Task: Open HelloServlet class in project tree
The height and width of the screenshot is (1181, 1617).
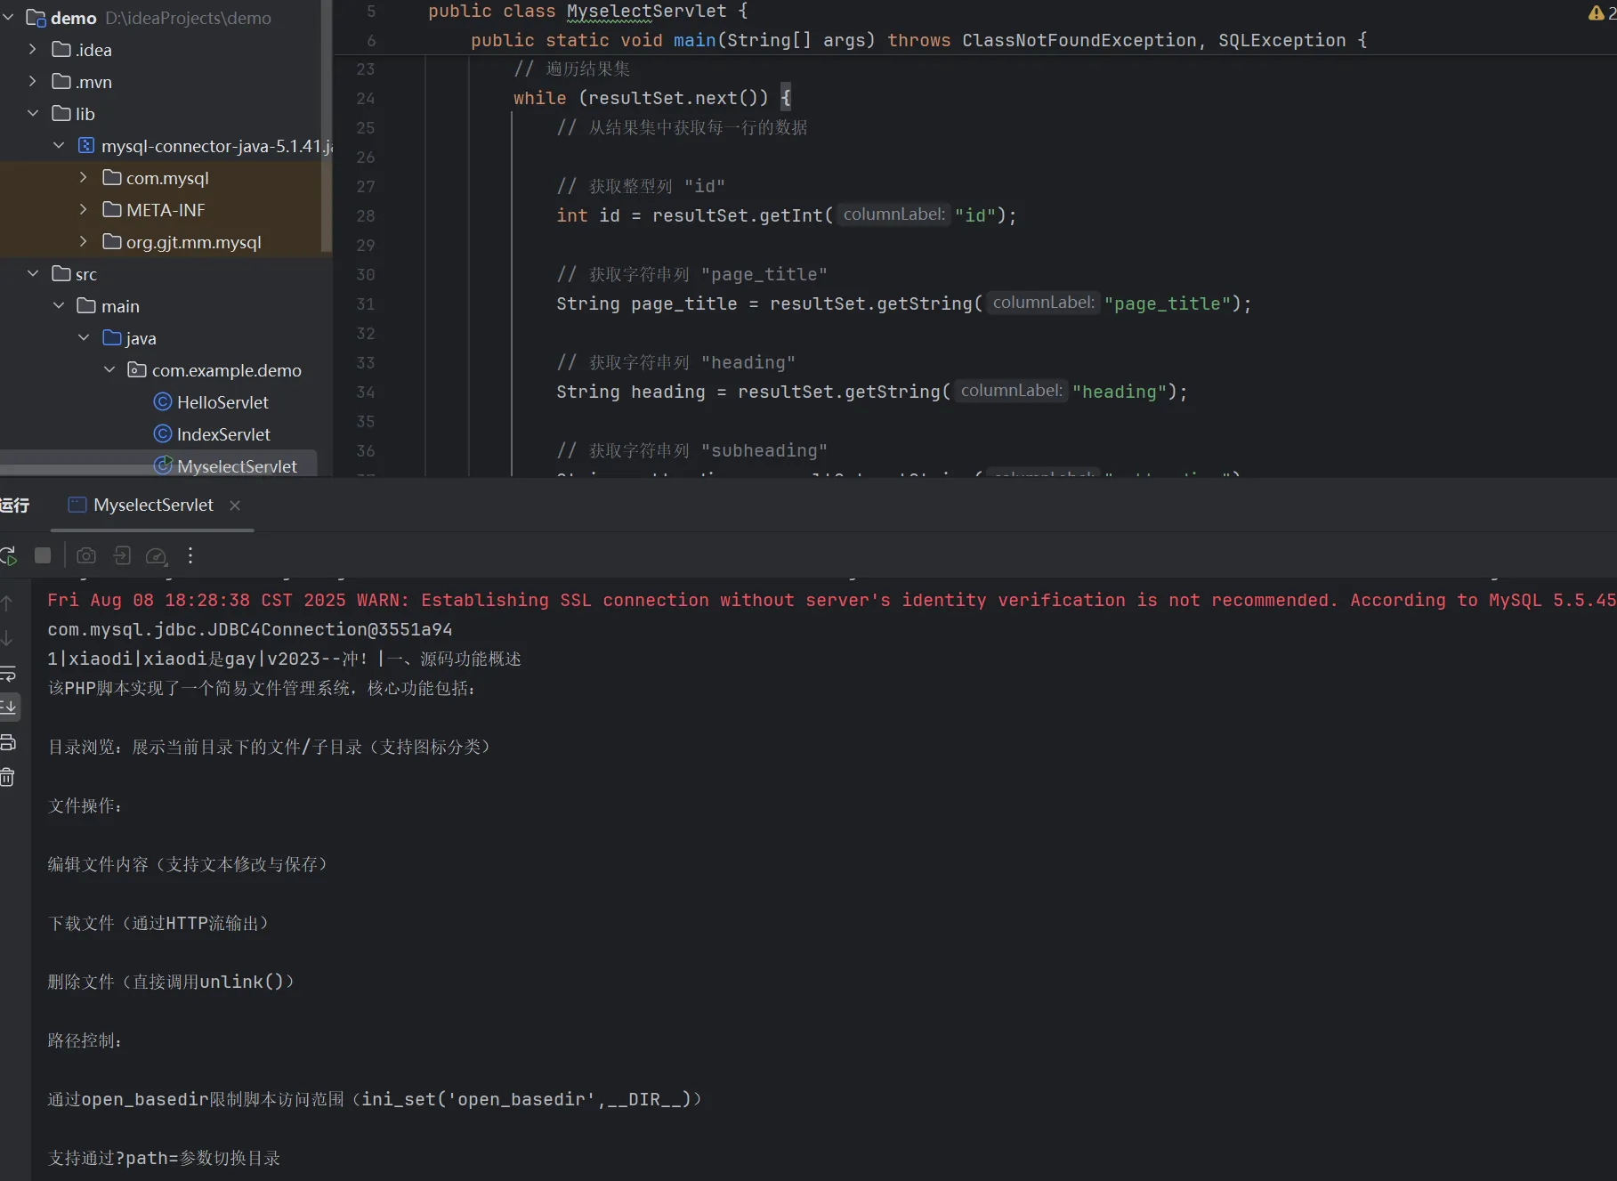Action: coord(222,402)
